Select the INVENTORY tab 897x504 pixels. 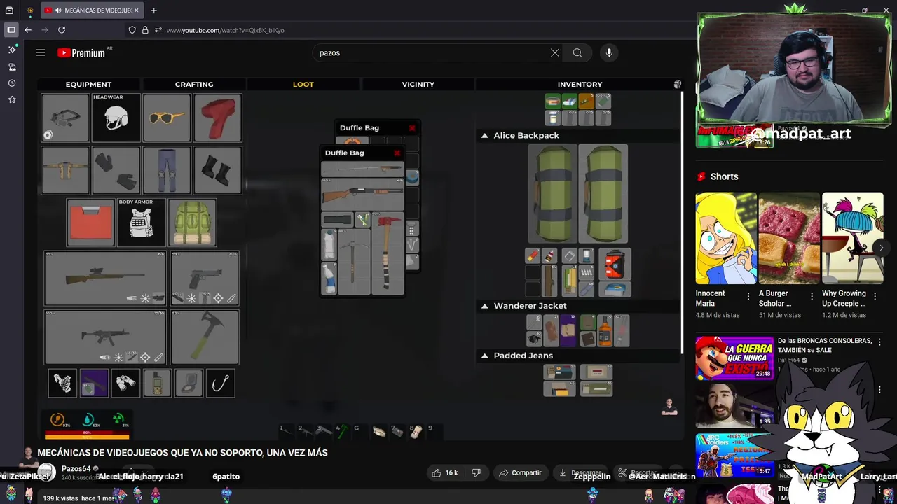click(x=580, y=84)
